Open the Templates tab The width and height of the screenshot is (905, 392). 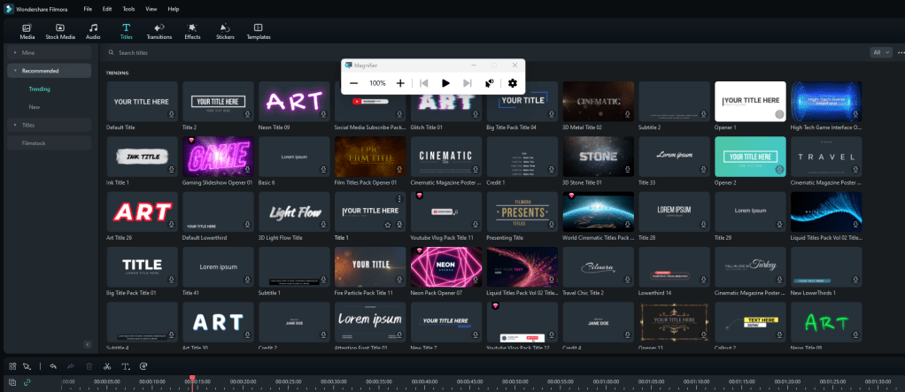click(259, 32)
